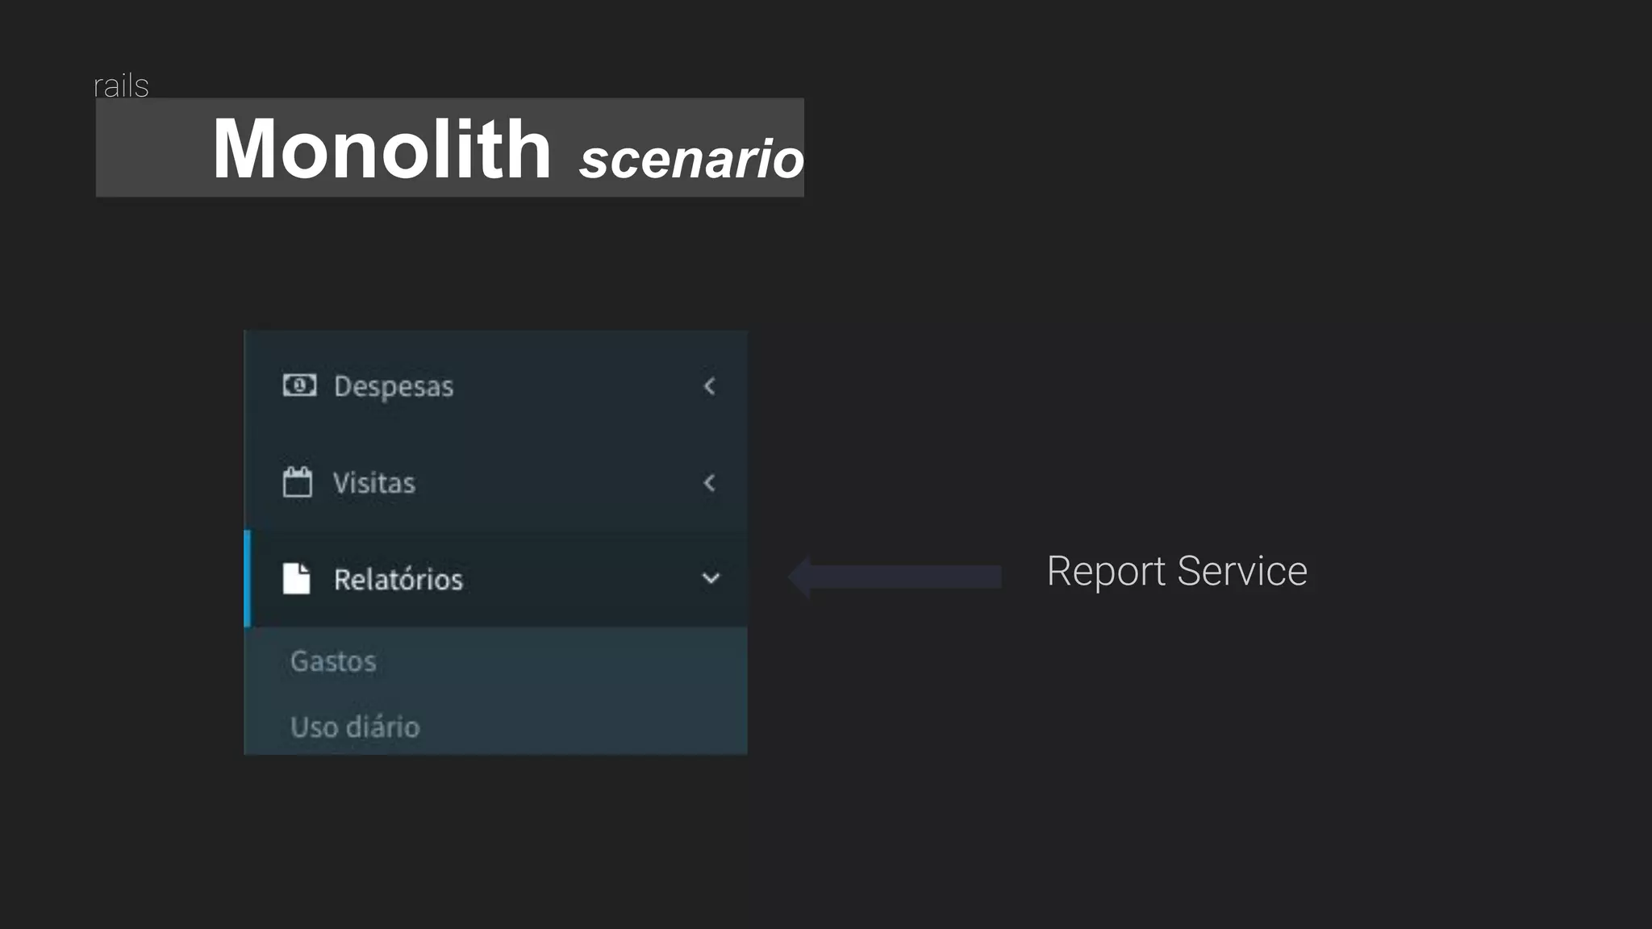Click the document icon beside Relatórios
1652x929 pixels.
tap(297, 578)
